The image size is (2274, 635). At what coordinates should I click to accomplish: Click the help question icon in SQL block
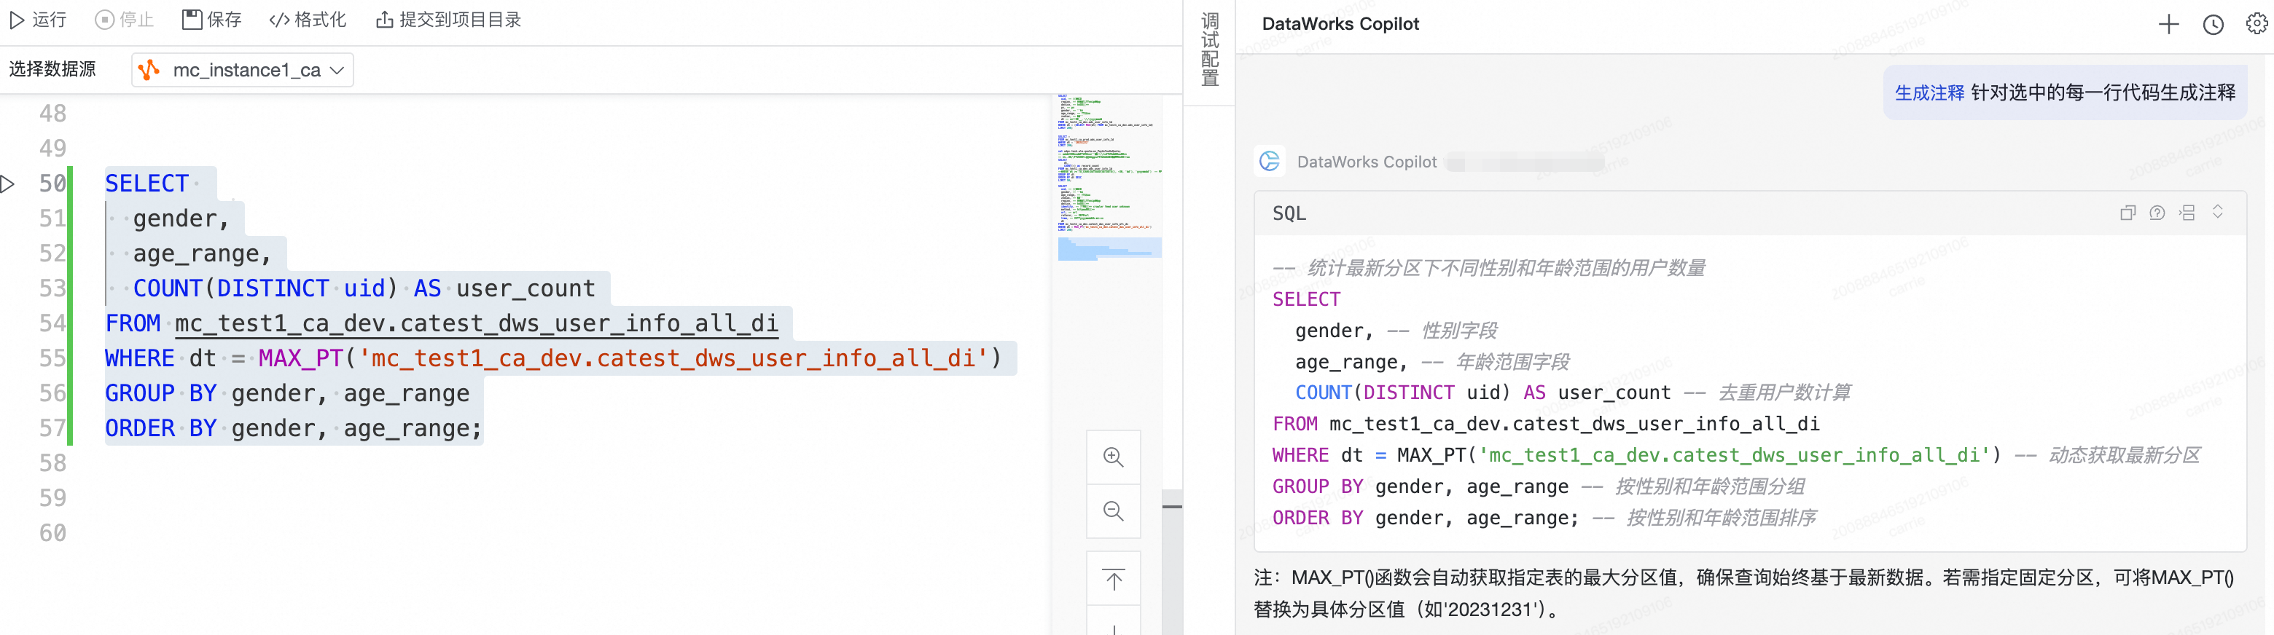click(2157, 213)
